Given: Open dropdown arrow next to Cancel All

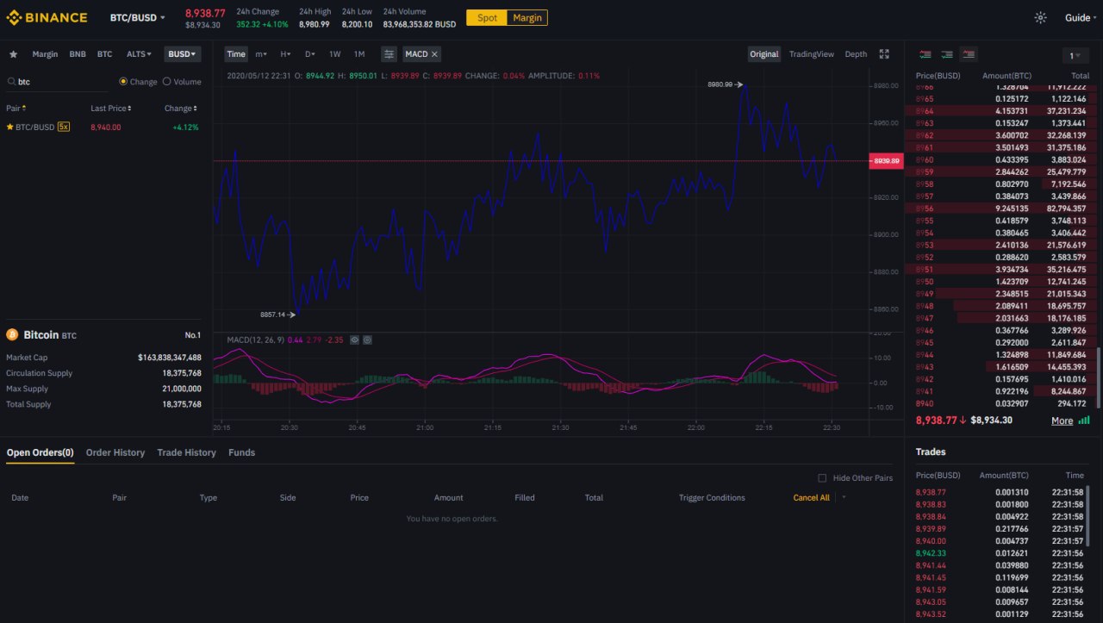Looking at the screenshot, I should [x=844, y=497].
